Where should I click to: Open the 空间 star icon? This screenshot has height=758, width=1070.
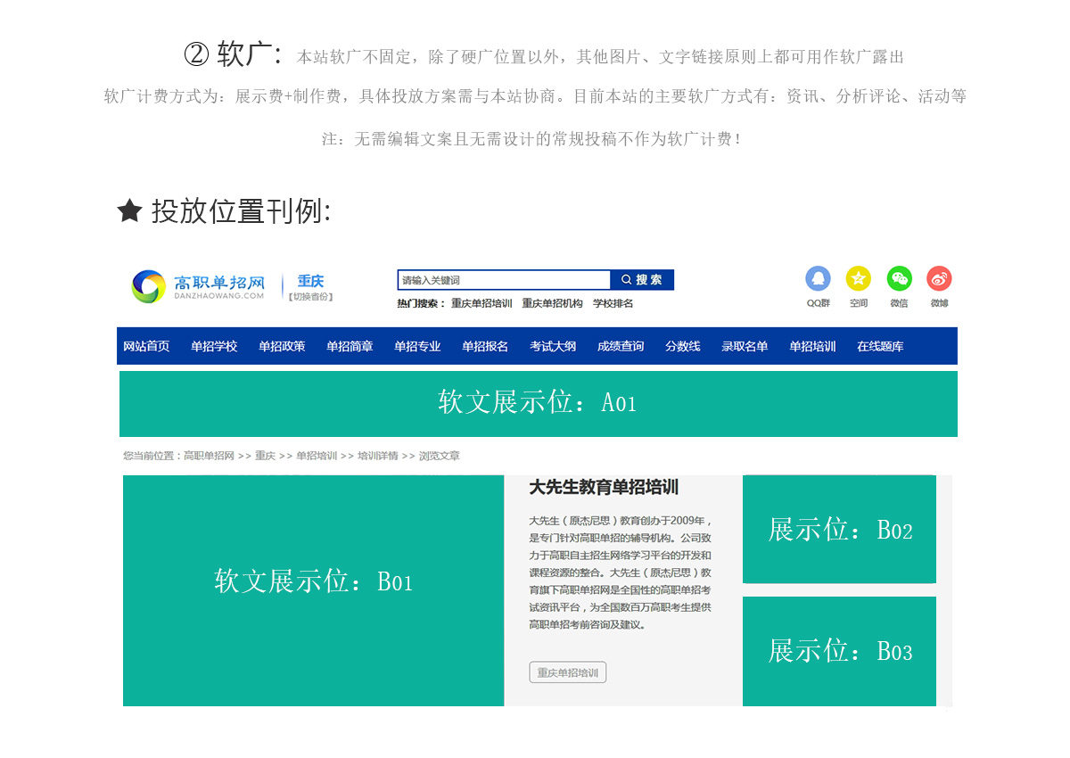coord(858,278)
